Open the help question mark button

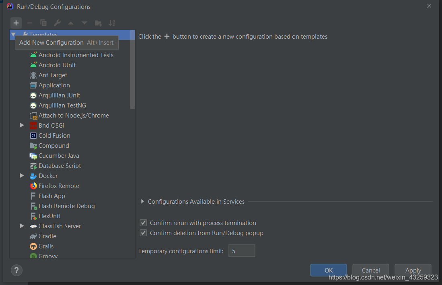[x=16, y=271]
